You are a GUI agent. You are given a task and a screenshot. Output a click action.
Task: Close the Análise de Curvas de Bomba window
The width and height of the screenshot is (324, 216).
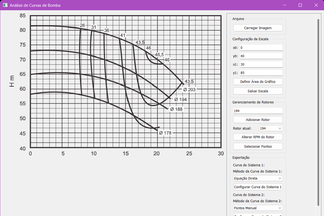pyautogui.click(x=316, y=5)
